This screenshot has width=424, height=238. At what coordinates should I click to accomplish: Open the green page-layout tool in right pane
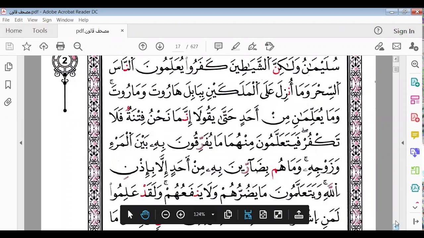415,170
